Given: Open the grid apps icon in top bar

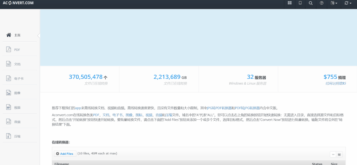Looking at the screenshot, I should pos(290,3).
